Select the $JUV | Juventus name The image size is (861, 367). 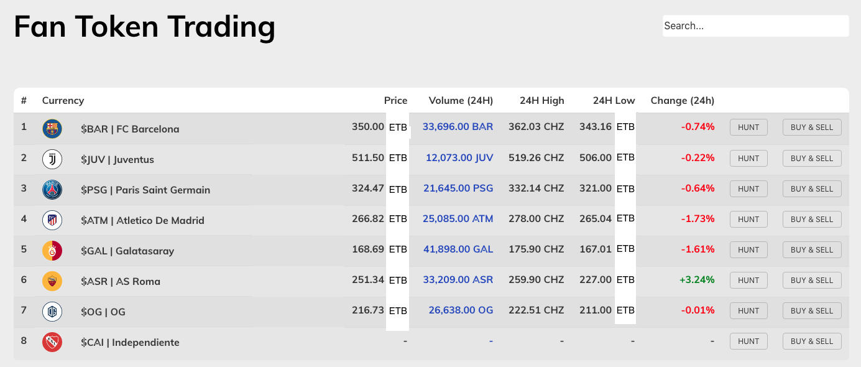[117, 160]
